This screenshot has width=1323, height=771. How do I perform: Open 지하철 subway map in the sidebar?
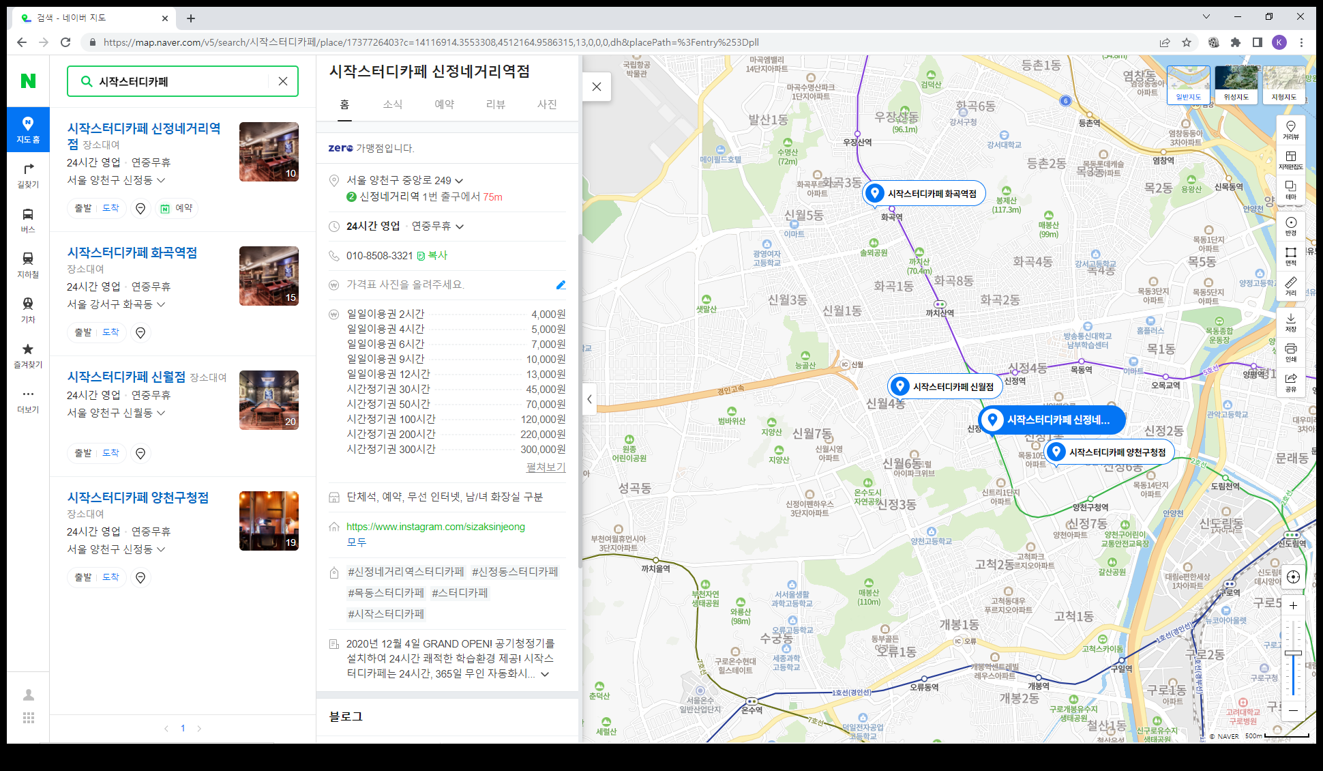coord(28,265)
